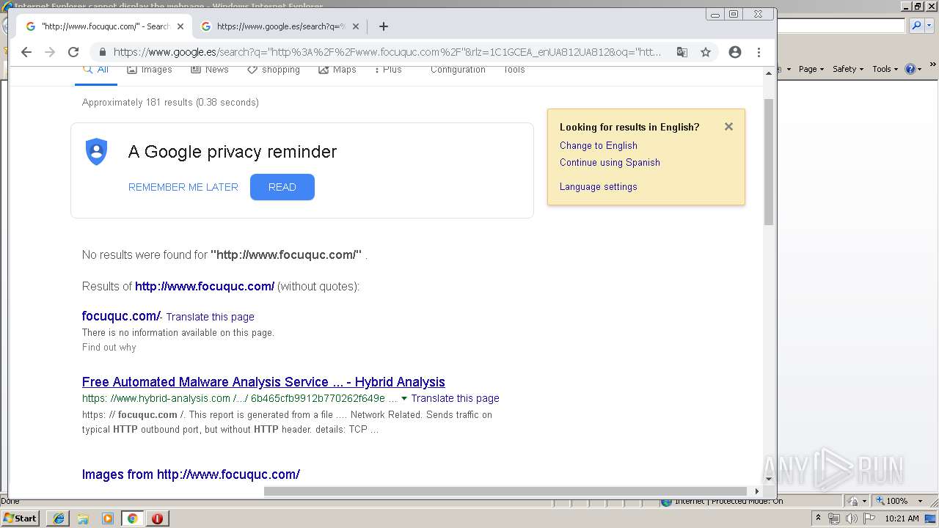Click the padlock site info icon
This screenshot has width=939, height=528.
[102, 52]
